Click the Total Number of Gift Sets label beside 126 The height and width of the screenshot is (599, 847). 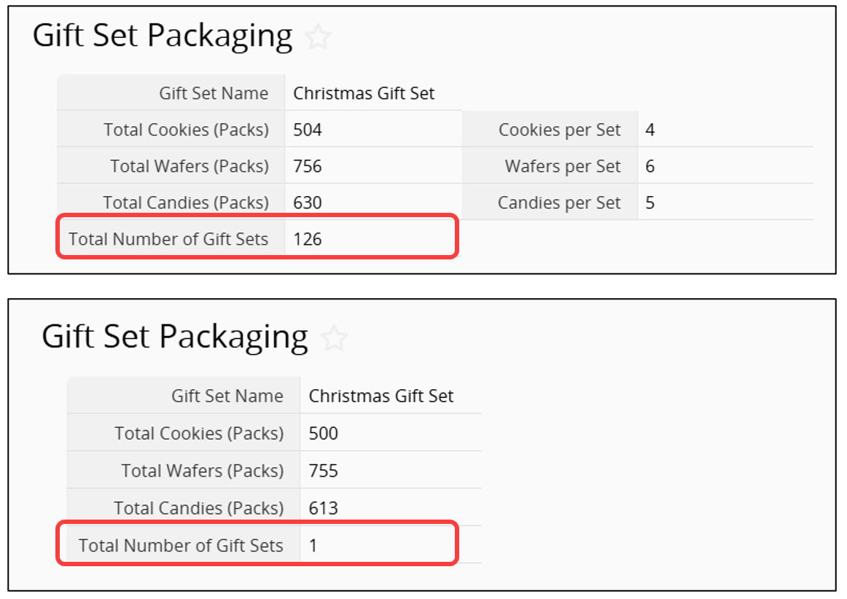168,239
